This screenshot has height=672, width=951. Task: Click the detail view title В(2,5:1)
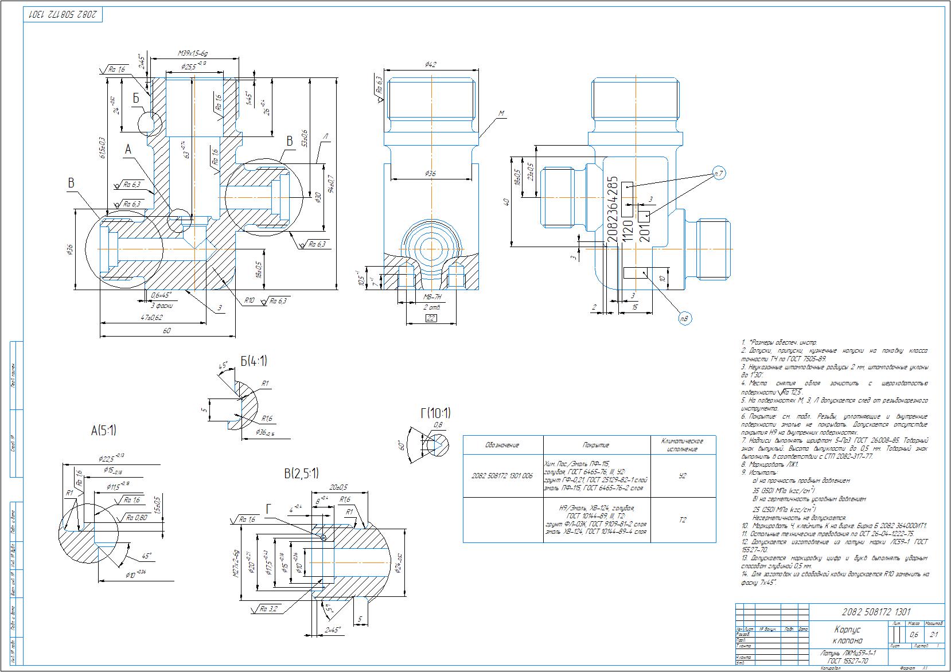[x=301, y=473]
